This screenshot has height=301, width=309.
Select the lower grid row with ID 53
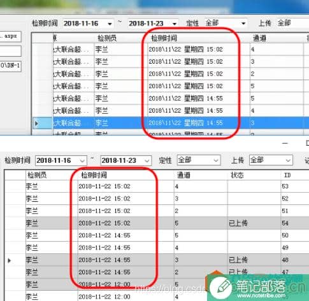click(157, 186)
